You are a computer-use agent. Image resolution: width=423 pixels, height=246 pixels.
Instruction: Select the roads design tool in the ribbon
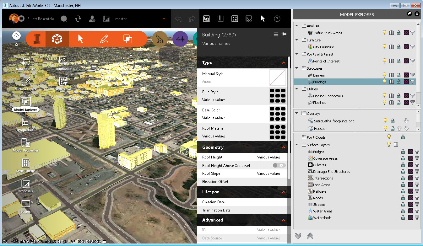pyautogui.click(x=160, y=39)
